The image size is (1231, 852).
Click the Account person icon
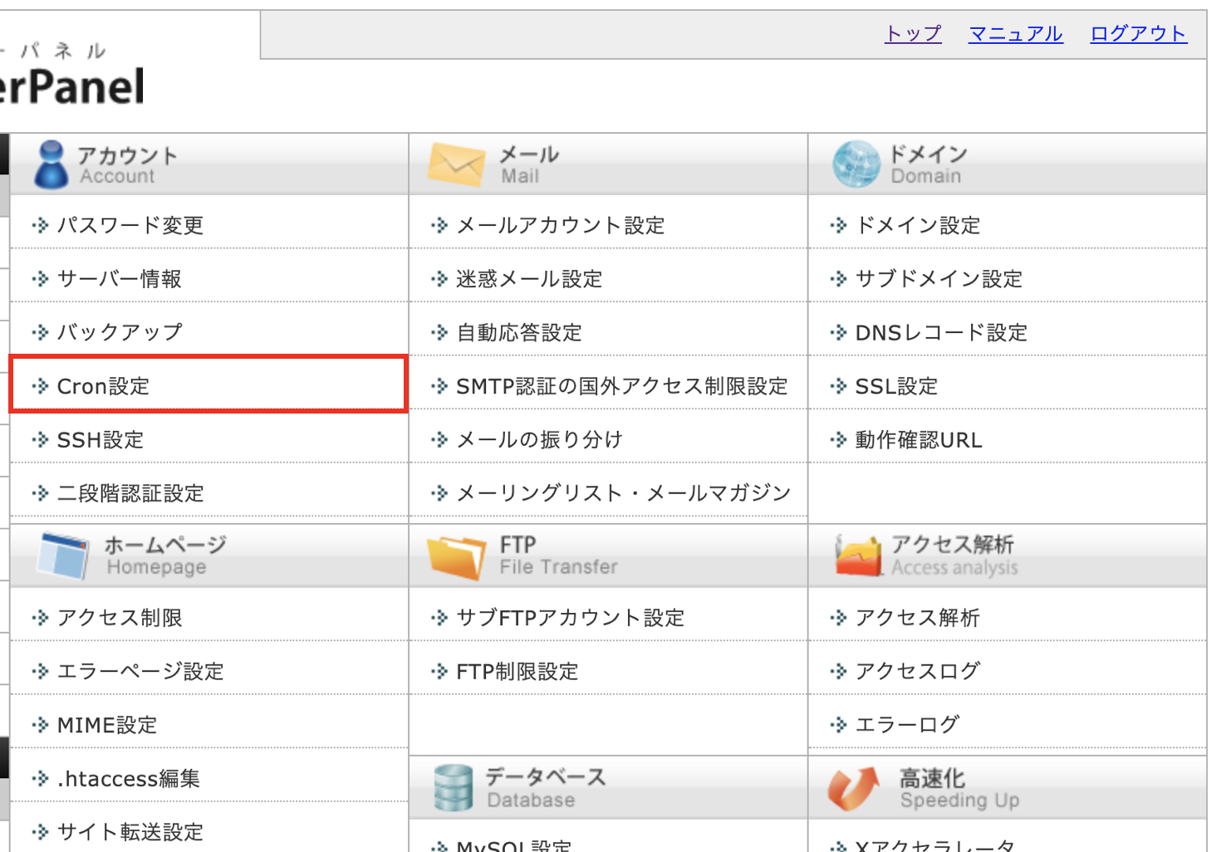coord(51,164)
